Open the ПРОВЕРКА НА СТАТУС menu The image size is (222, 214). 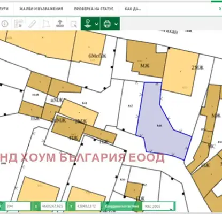click(x=94, y=9)
